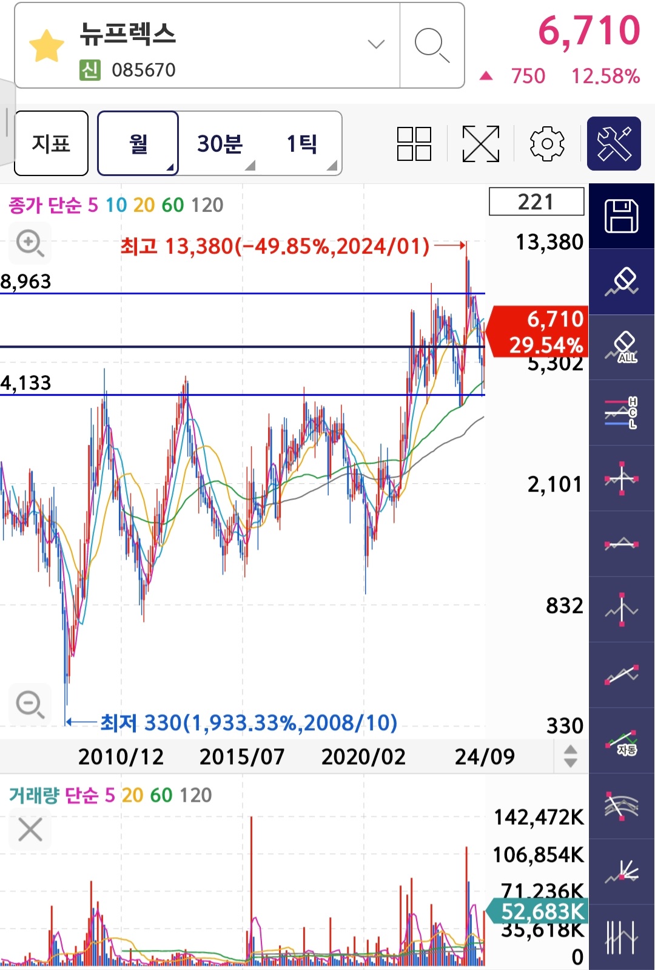Screen dimensions: 655x970
Task: Tap the current price tag 6,710 29.54%
Action: [538, 332]
